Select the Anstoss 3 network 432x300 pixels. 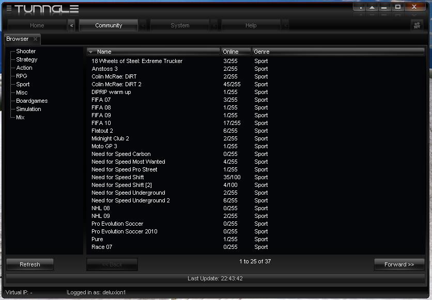256,69
